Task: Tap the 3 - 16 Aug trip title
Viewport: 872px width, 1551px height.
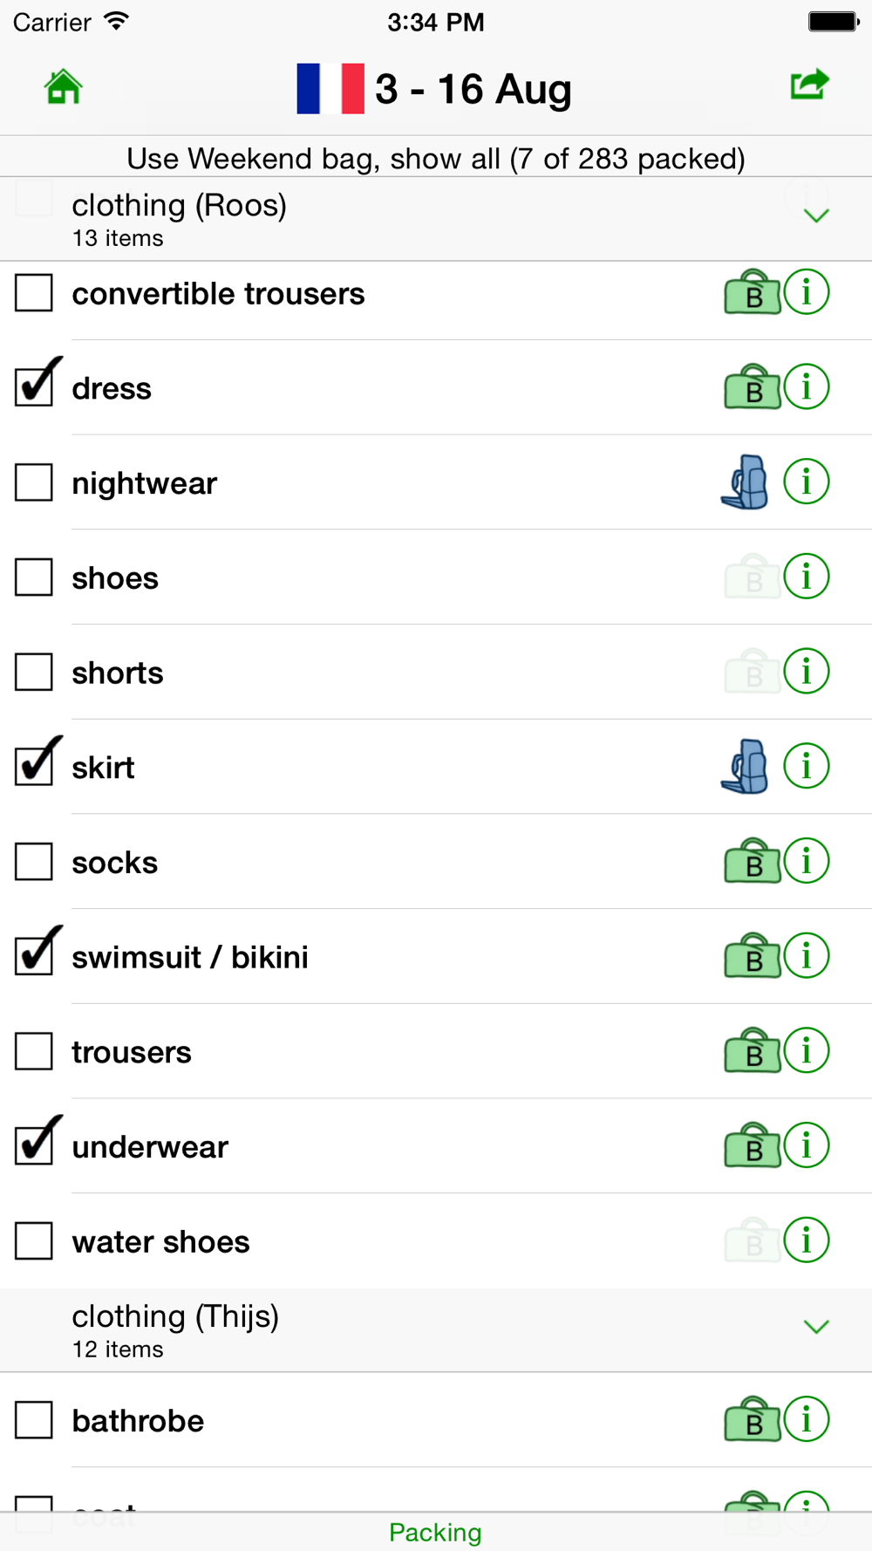Action: [473, 89]
